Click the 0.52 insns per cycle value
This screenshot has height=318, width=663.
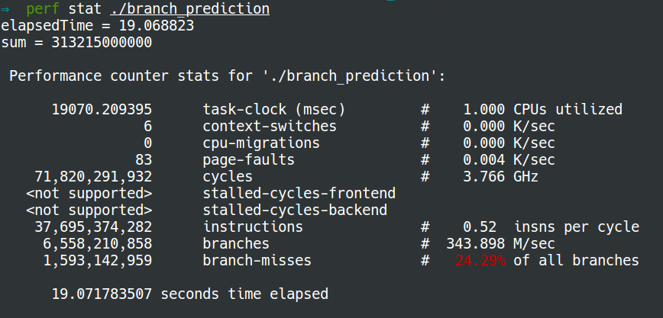(x=551, y=227)
